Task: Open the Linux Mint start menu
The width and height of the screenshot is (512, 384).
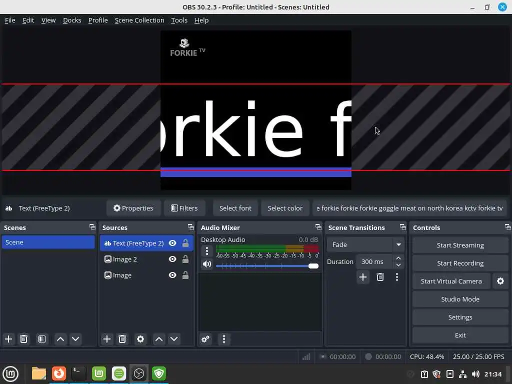Action: click(x=10, y=373)
